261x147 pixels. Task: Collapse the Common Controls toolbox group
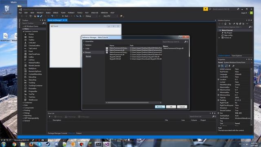23,31
